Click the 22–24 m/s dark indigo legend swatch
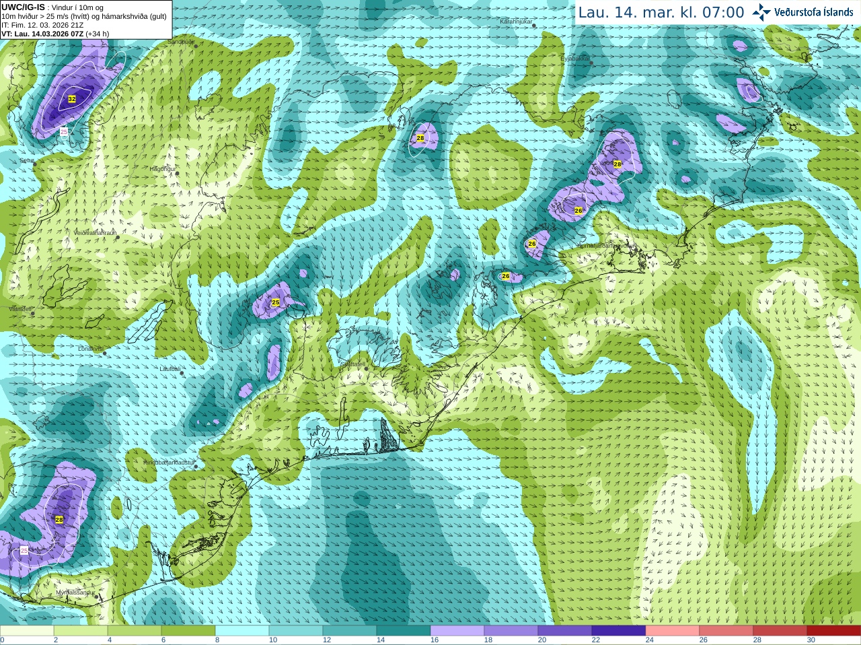Screen dimensions: 861x645 (x=619, y=631)
